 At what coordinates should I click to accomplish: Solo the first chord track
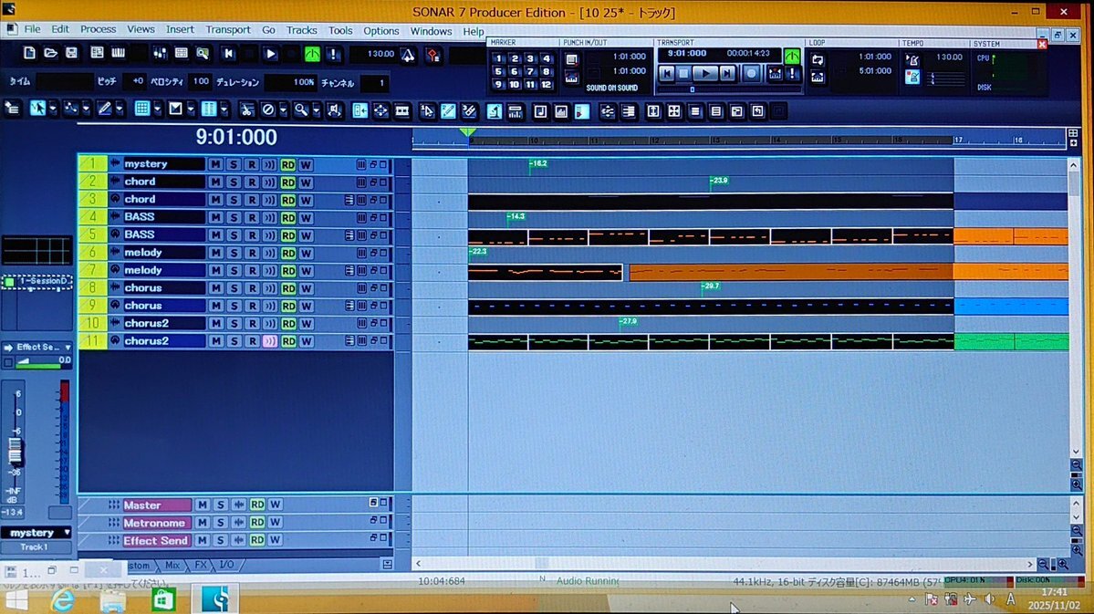(234, 182)
